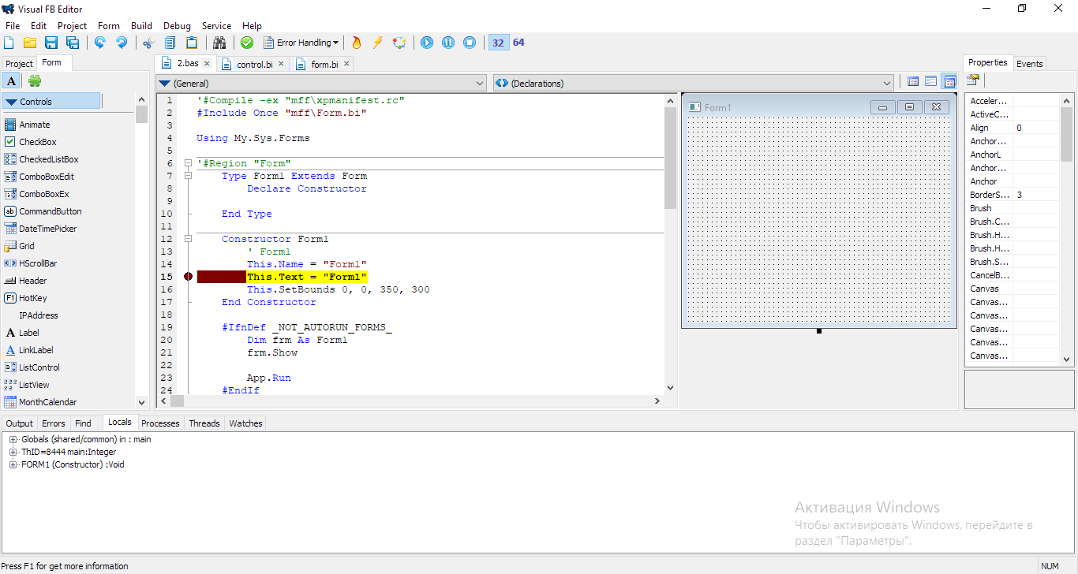Expand the FORM1 (Constructor) tree node
This screenshot has height=574, width=1078.
13,464
